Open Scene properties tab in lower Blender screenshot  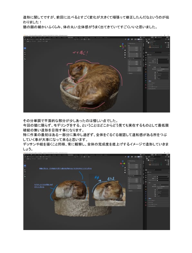coord(146,181)
